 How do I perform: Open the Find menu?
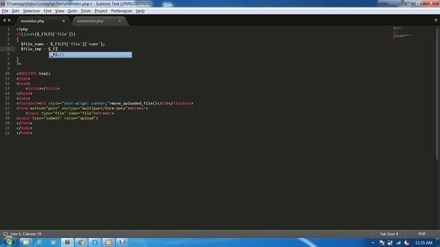click(x=47, y=11)
